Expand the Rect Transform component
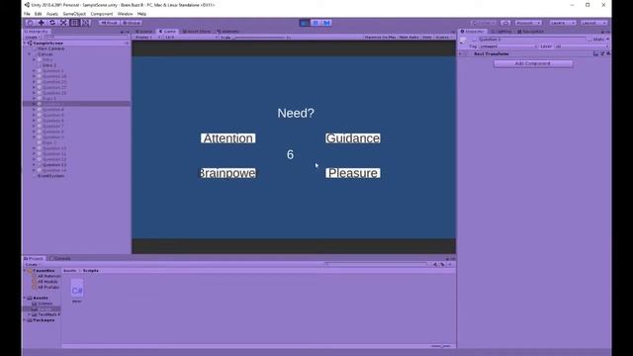The image size is (633, 356). (x=460, y=53)
